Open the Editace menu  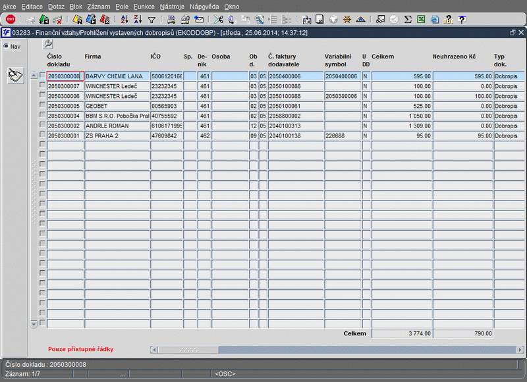[x=32, y=7]
